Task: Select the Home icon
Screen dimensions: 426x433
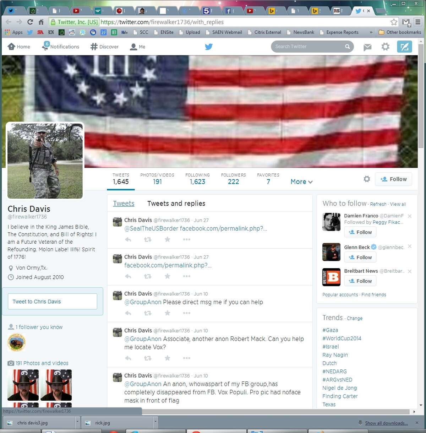Action: 11,47
